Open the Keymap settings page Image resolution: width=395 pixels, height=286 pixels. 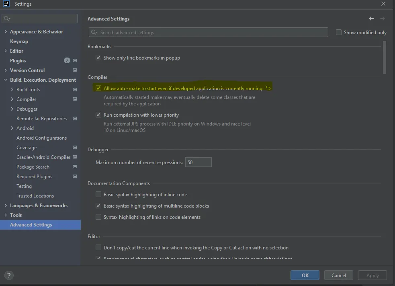coord(19,41)
